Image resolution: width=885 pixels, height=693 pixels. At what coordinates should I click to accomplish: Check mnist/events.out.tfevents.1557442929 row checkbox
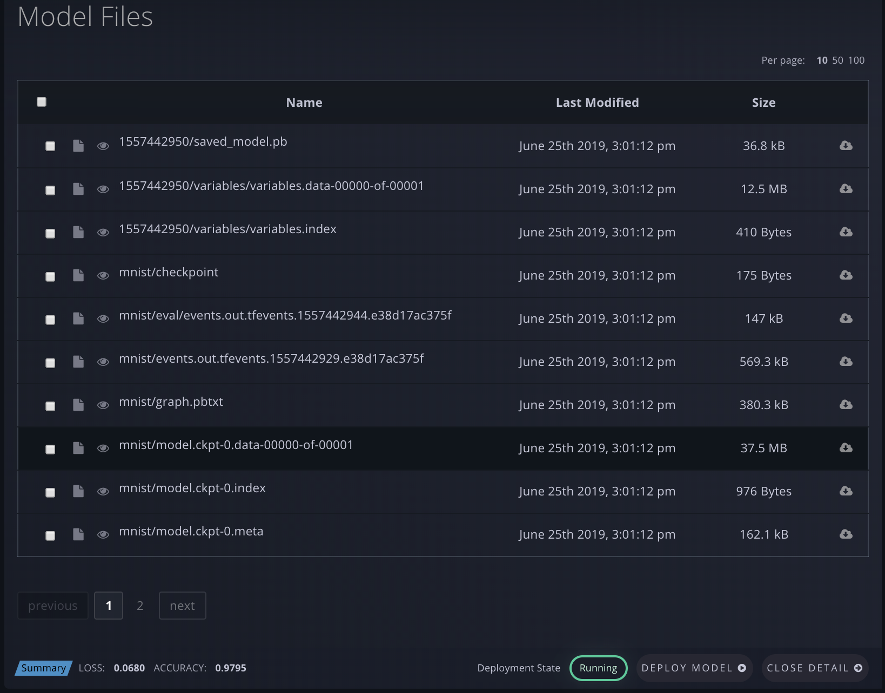click(x=50, y=363)
